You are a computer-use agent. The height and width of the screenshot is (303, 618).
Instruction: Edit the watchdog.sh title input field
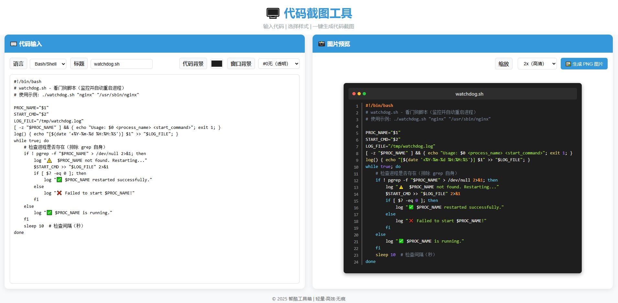click(122, 64)
